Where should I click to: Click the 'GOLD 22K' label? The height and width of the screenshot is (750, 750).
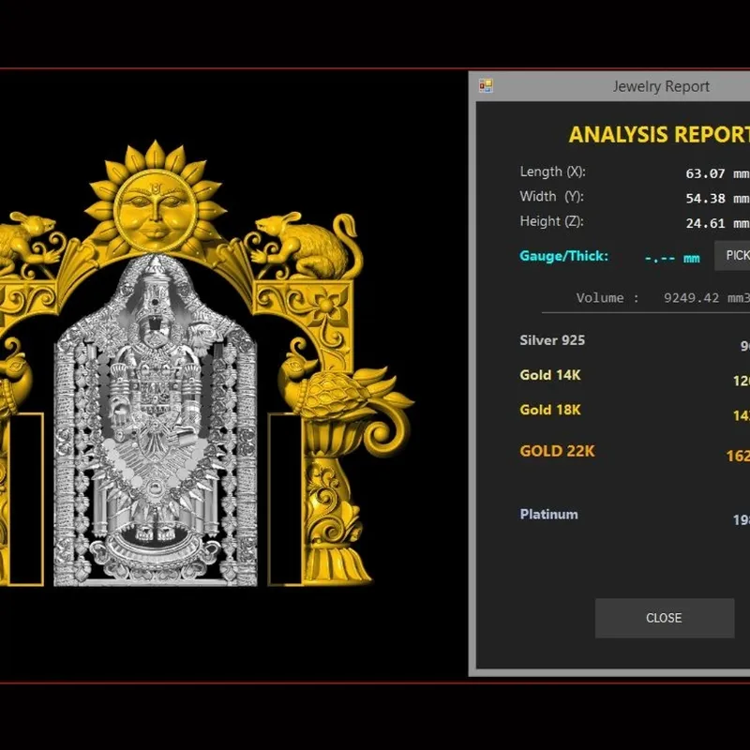click(557, 451)
